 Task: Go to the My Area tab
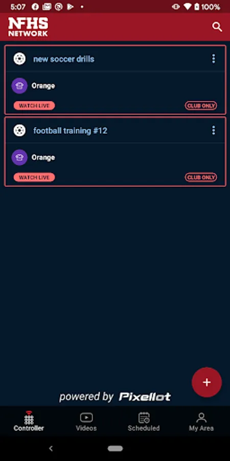tap(201, 422)
